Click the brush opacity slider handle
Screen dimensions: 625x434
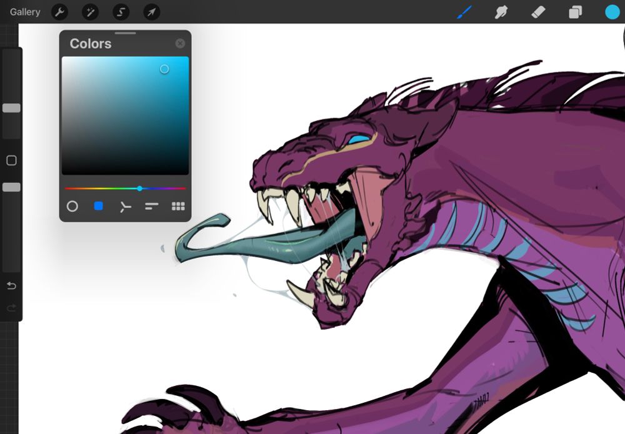pyautogui.click(x=11, y=187)
